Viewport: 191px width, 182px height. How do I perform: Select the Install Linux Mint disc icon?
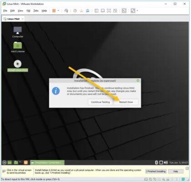click(x=18, y=66)
